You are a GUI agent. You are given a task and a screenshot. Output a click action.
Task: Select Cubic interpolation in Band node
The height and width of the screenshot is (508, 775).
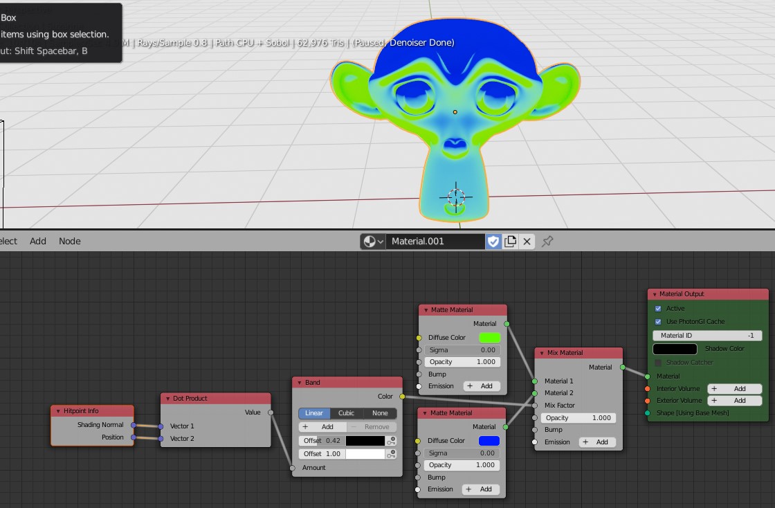[346, 413]
